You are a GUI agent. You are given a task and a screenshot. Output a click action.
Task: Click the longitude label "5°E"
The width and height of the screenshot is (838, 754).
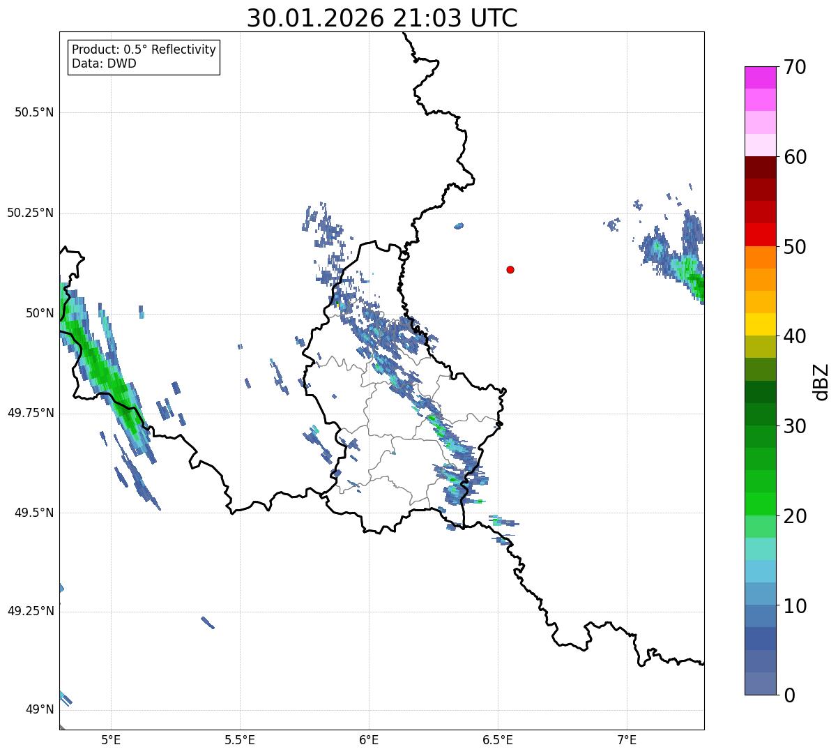click(111, 739)
